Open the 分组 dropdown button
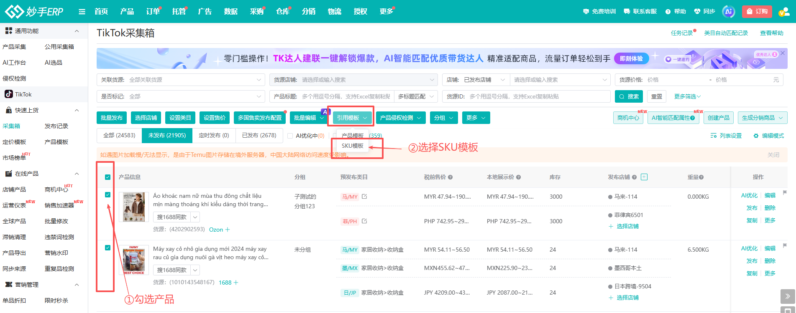This screenshot has width=796, height=313. [444, 118]
